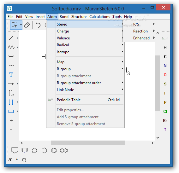Expand the rectangle shape tool dropdown

(17, 111)
